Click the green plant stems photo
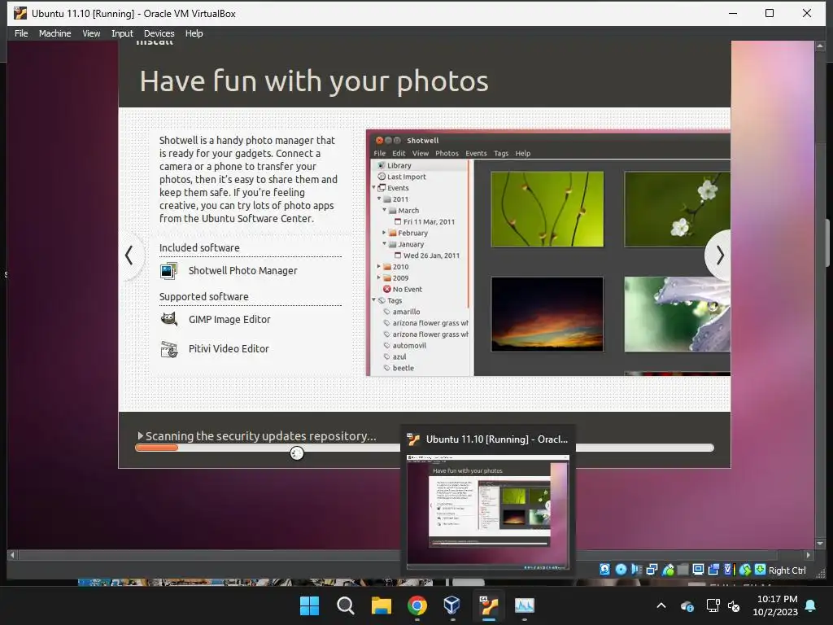Viewport: 833px width, 625px height. coord(547,209)
